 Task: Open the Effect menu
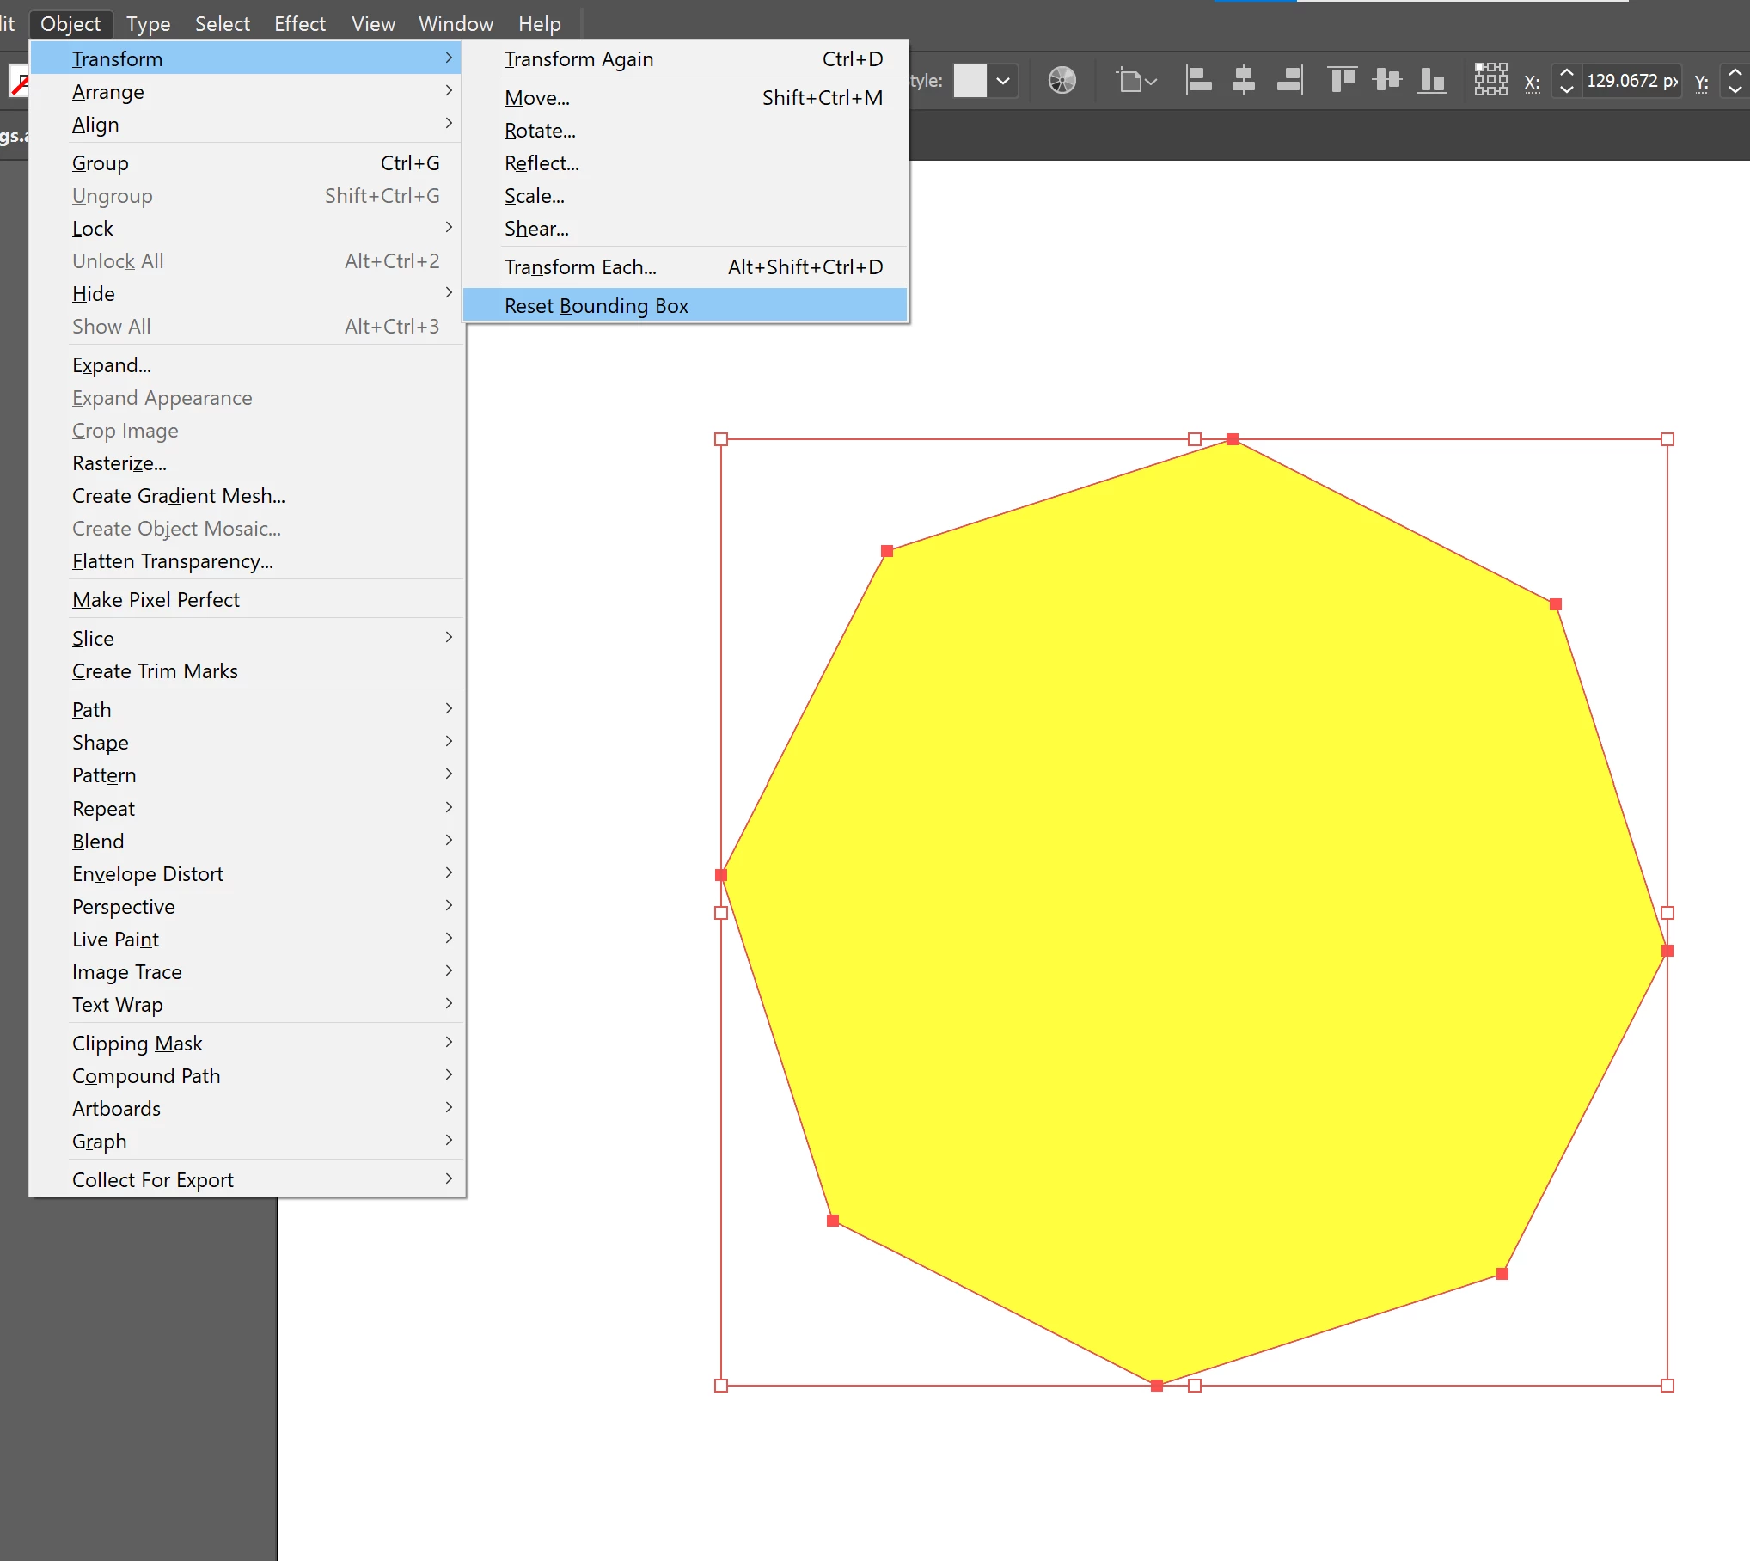(299, 23)
